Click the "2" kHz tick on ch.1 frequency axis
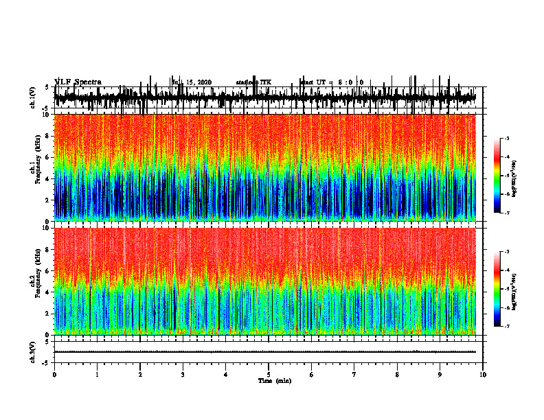 pos(48,200)
